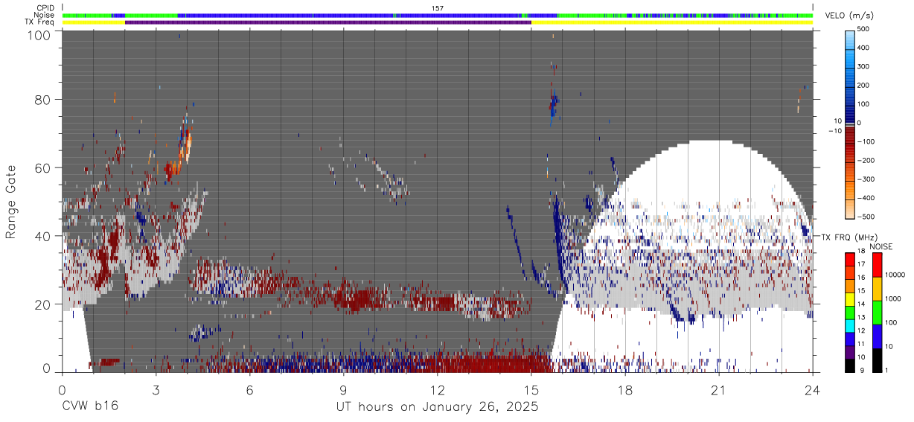Click the -500 label on velocity colorbar

pos(866,217)
